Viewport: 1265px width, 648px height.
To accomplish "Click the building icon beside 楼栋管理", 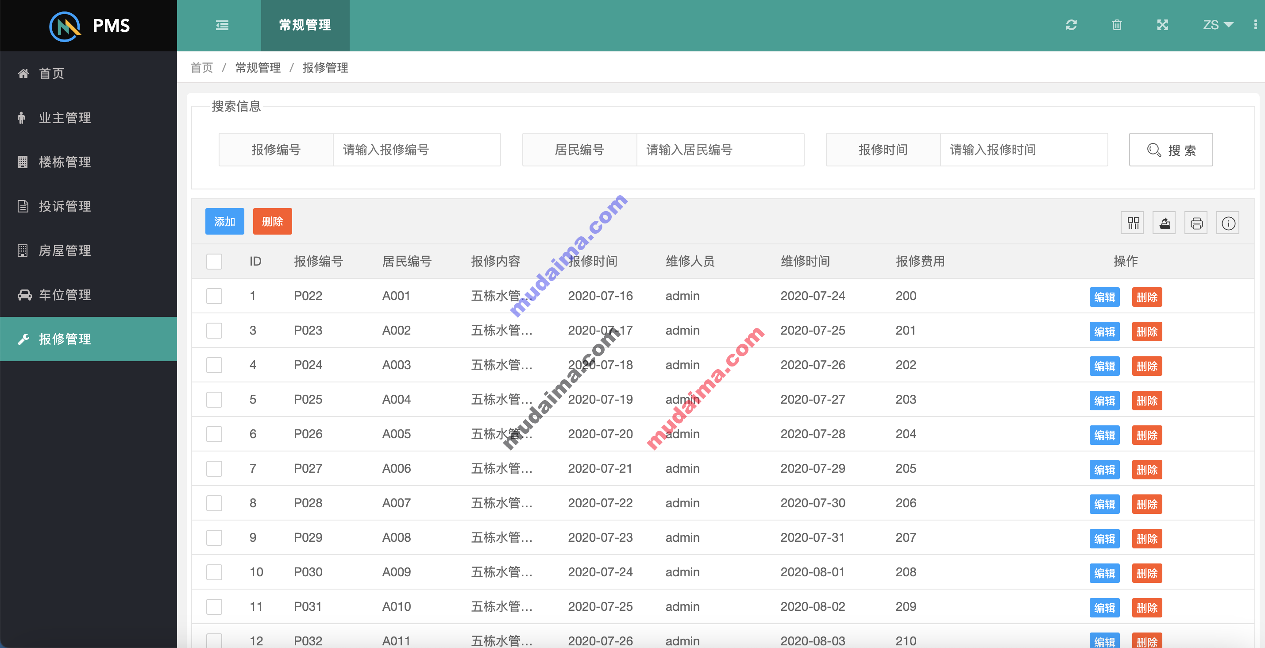I will tap(22, 162).
